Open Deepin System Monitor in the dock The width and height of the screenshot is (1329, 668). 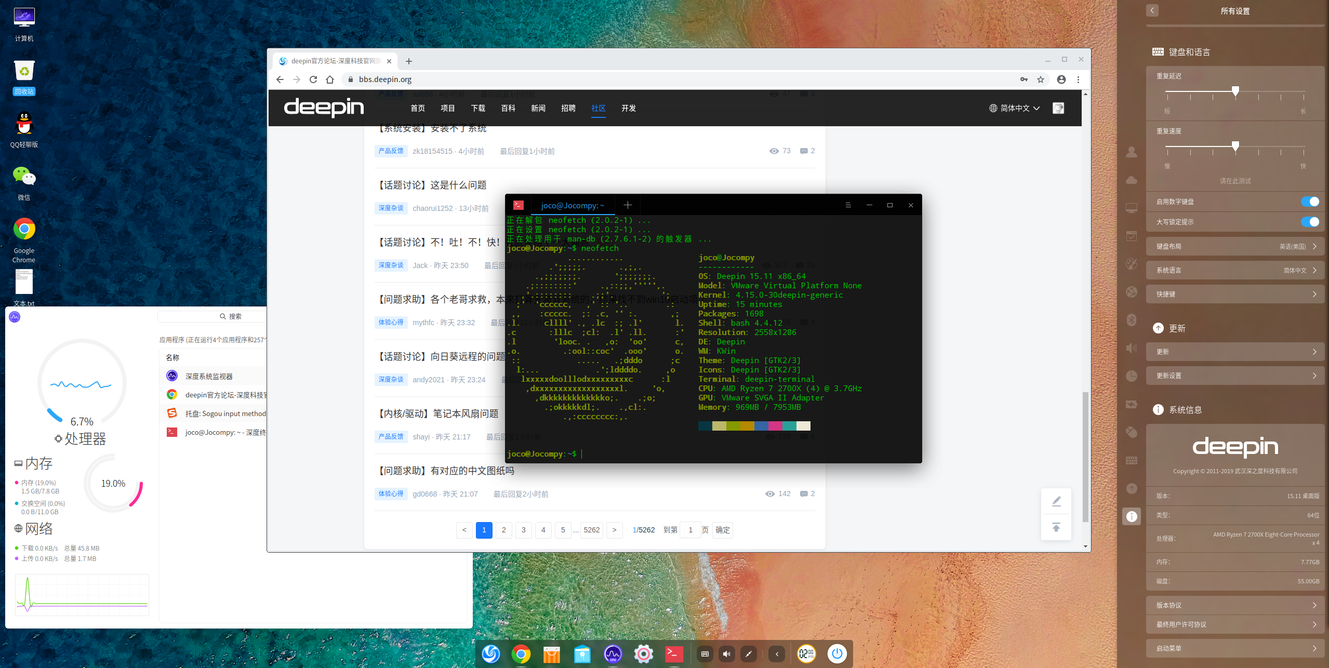coord(613,654)
